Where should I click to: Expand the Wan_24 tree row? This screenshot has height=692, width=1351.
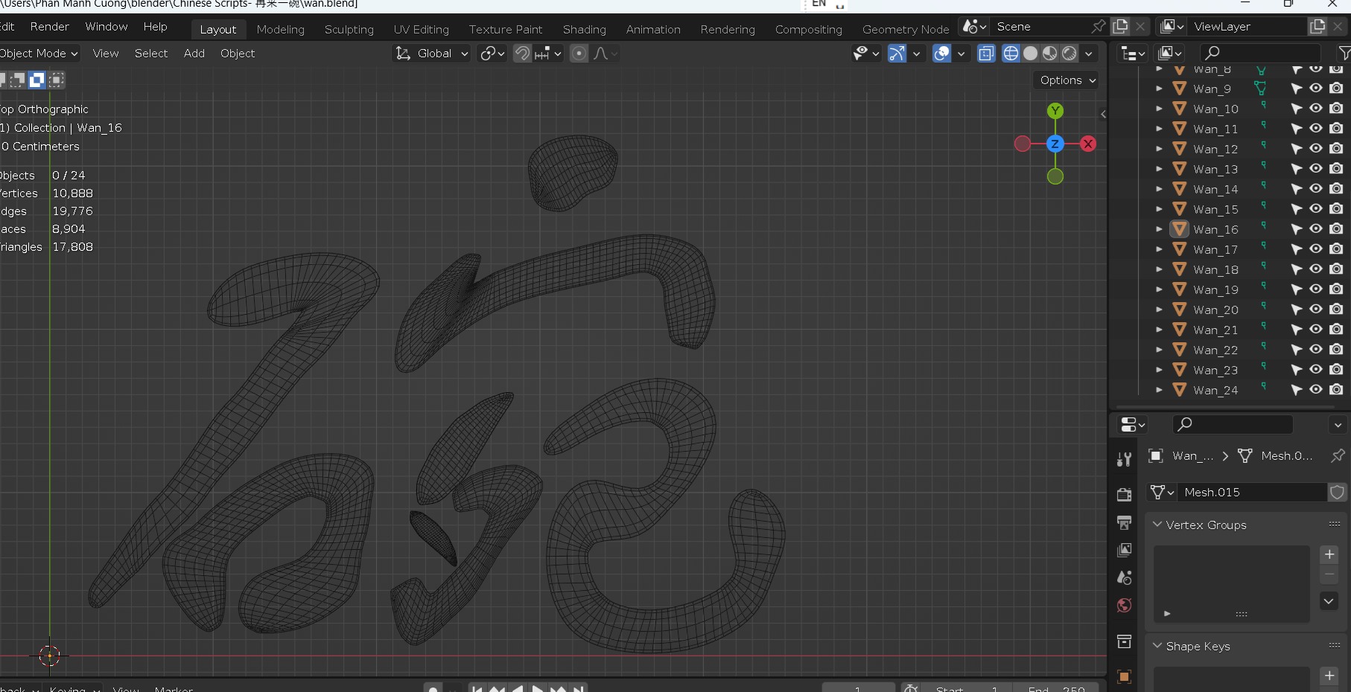click(x=1159, y=390)
